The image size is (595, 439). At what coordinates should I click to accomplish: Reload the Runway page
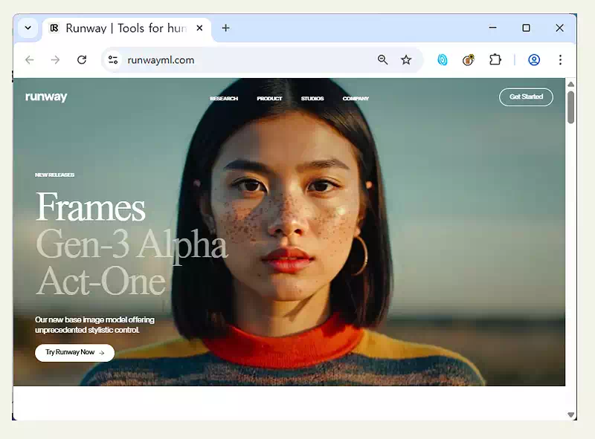[82, 60]
